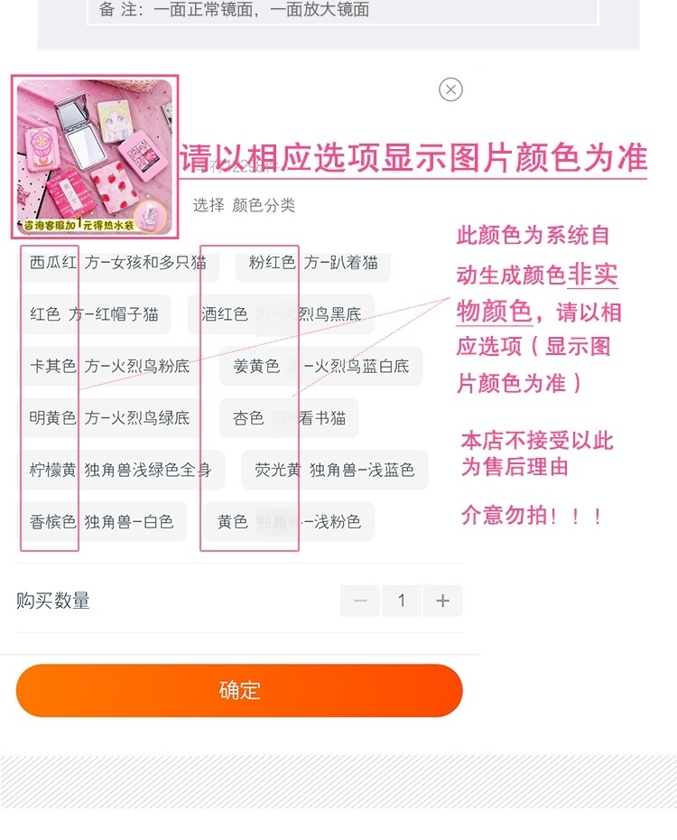Click the 选择 颜色分类 label
The width and height of the screenshot is (677, 840).
tap(244, 205)
